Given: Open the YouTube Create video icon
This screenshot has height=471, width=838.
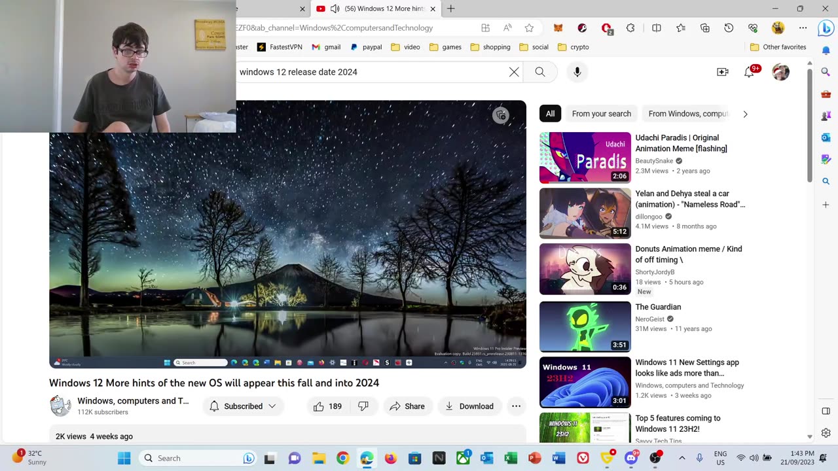Looking at the screenshot, I should [x=723, y=72].
